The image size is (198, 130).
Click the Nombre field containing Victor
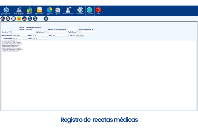click(21, 32)
